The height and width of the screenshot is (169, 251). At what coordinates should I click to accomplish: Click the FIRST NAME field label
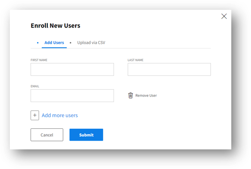click(39, 60)
